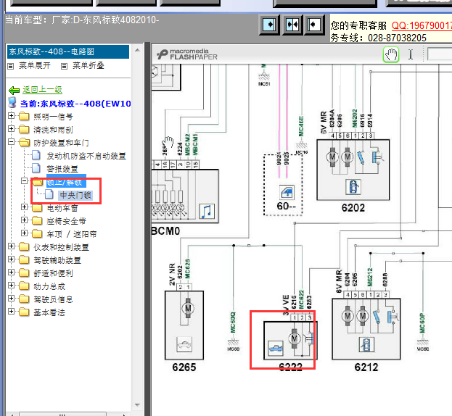
Task: Click the MC51 ground symbol
Action: (x=264, y=78)
